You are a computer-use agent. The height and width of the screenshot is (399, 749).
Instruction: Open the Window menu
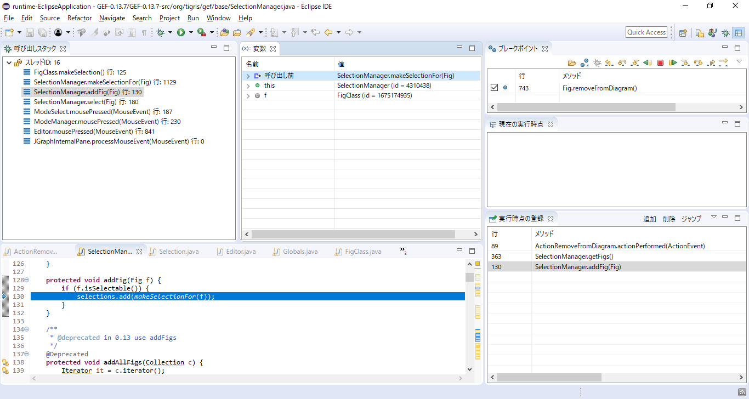click(x=219, y=18)
